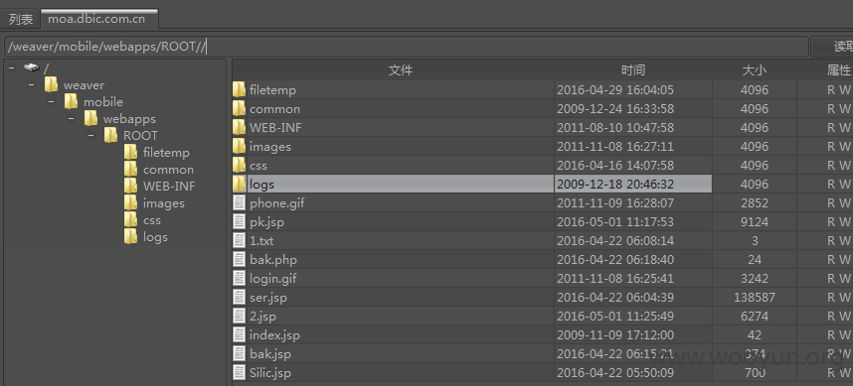Click the 2016-04-22 06:18:40 timestamp cell
Screen dimensions: 853x386
click(x=633, y=260)
